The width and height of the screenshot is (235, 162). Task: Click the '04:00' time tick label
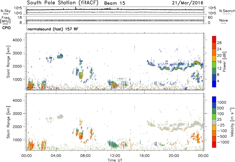[56, 156]
